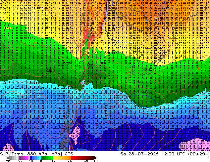Pick the bright yellow swatch in legend
The height and width of the screenshot is (162, 210).
[x=54, y=158]
